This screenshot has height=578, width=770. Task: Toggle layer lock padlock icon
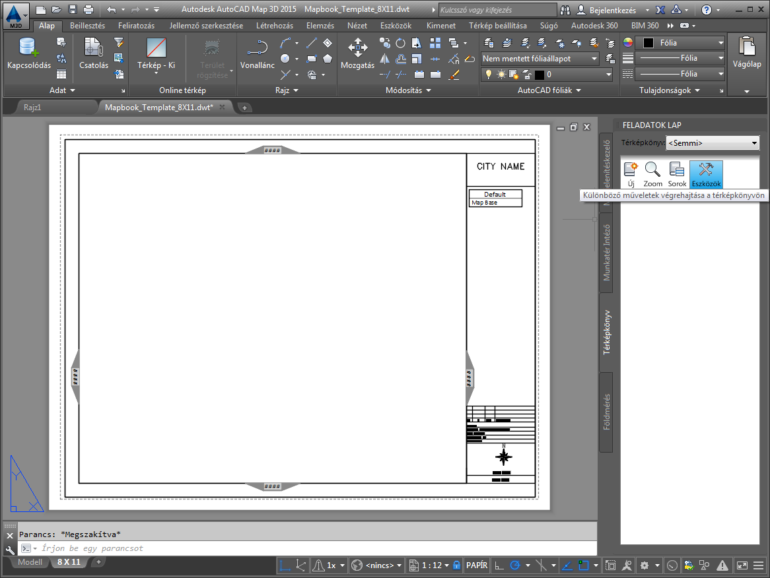click(526, 75)
